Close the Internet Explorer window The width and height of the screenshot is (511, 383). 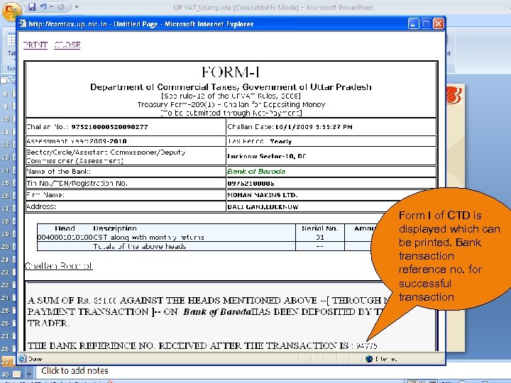pyautogui.click(x=439, y=24)
